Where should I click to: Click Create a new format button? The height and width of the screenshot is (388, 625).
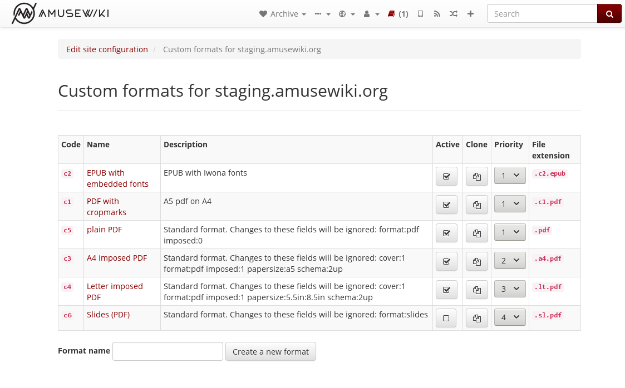[x=270, y=351]
